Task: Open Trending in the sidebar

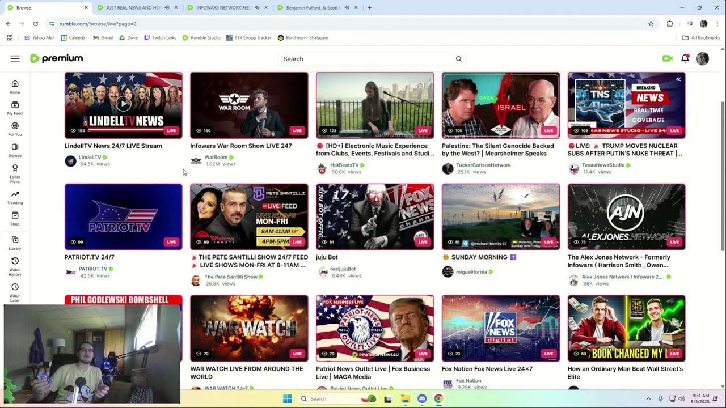Action: [x=15, y=197]
